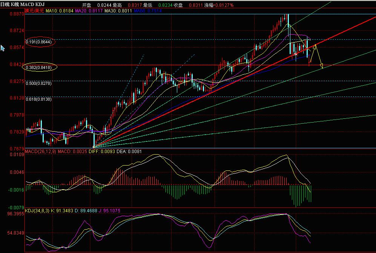Click the 54.8349 KDJ axis label
The image size is (376, 253).
tap(16, 233)
